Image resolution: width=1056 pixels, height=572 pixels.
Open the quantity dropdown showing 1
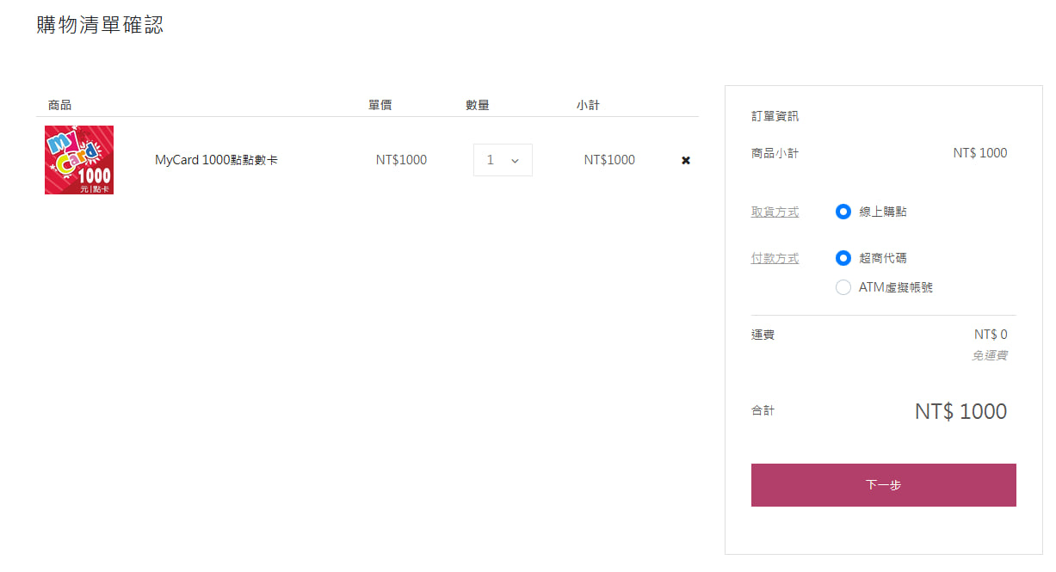pyautogui.click(x=503, y=160)
